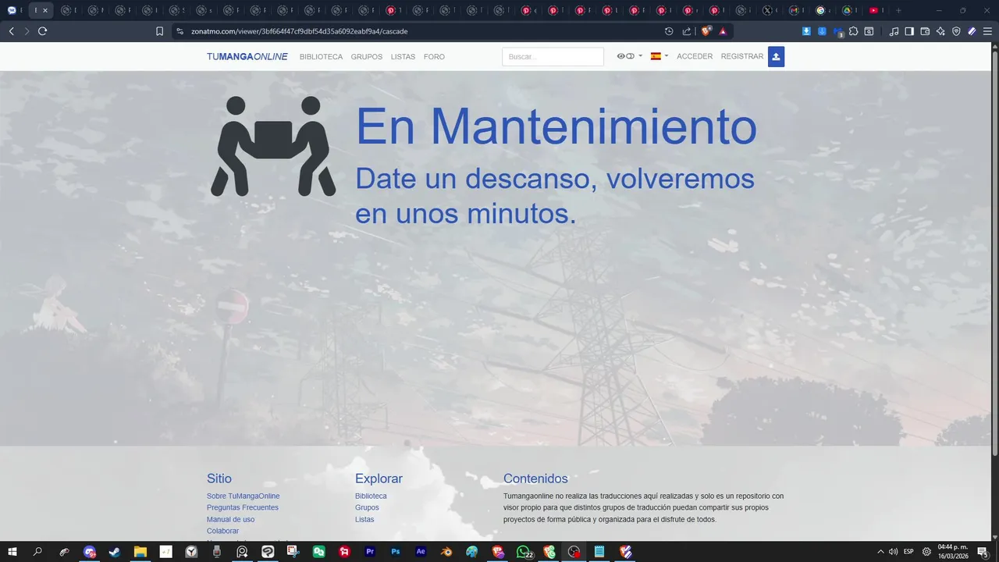The image size is (999, 562).
Task: Open Manual de uso footer link
Action: (x=230, y=519)
